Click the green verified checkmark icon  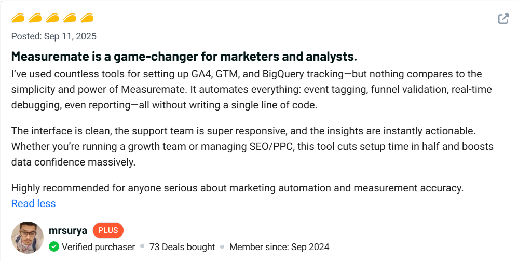[x=54, y=247]
